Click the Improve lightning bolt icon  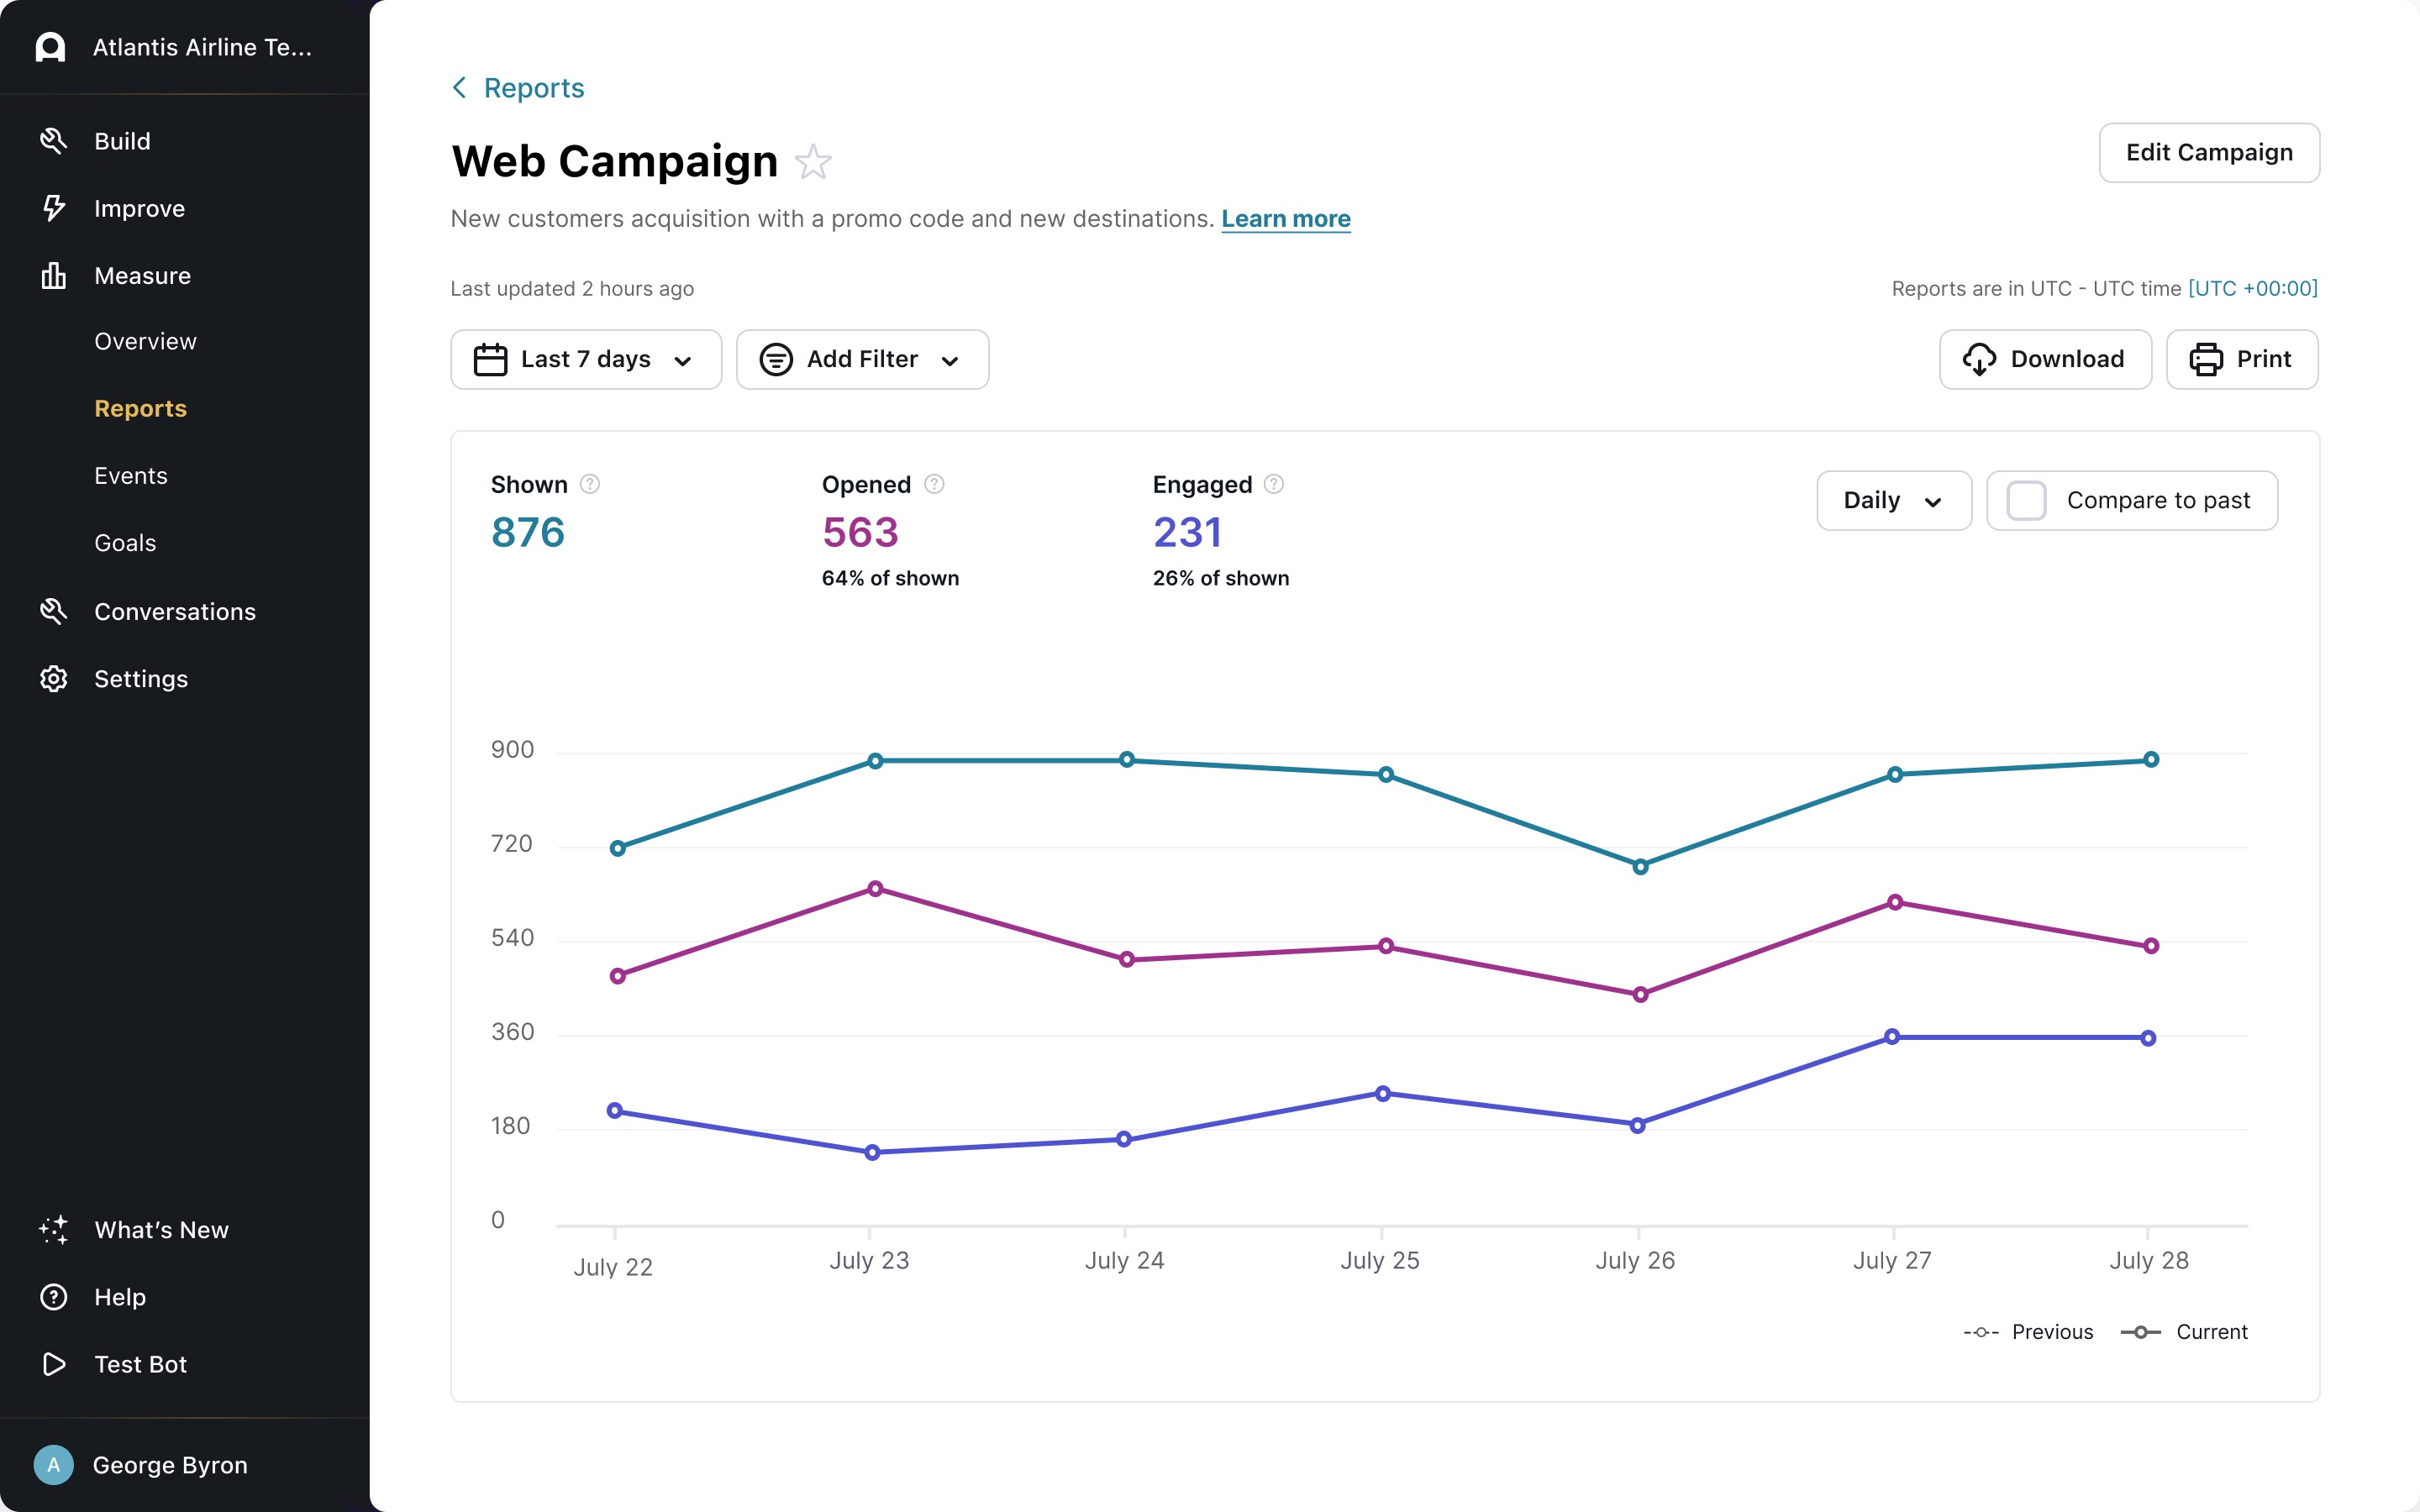click(53, 208)
